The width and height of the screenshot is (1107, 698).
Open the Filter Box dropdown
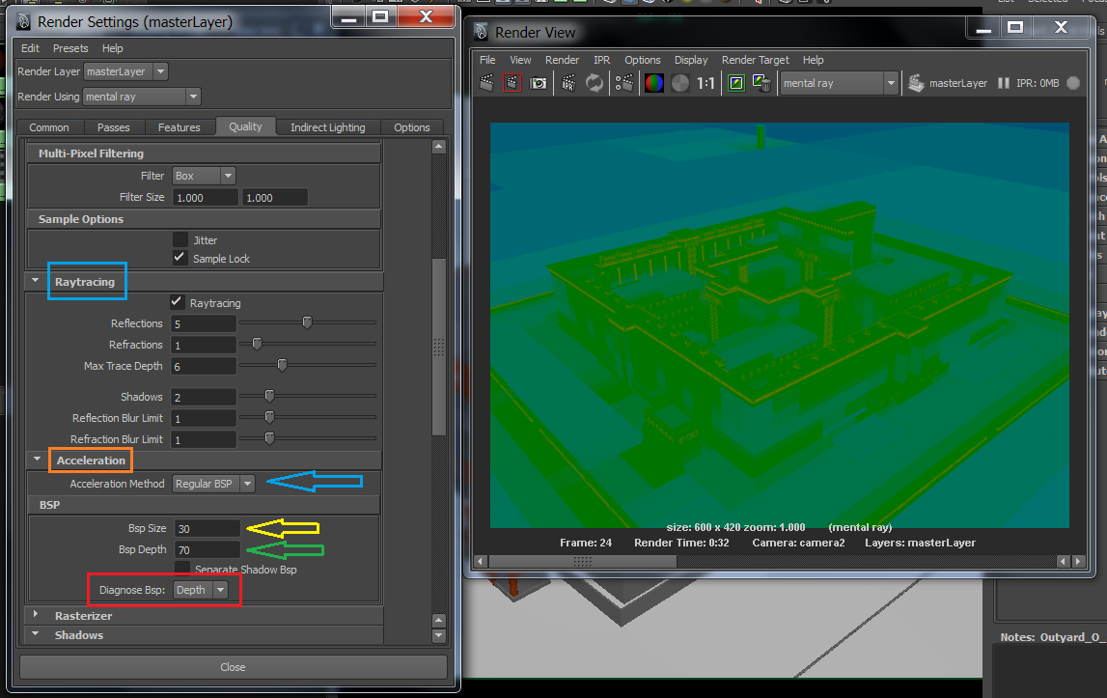(x=204, y=175)
